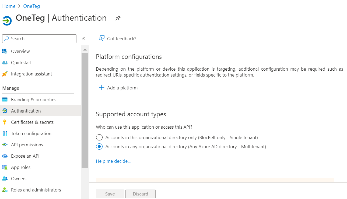Click the plus icon for Add a platform
This screenshot has width=347, height=199.
coord(101,88)
